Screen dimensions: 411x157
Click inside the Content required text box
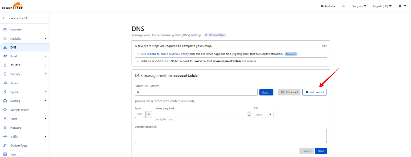click(x=231, y=136)
